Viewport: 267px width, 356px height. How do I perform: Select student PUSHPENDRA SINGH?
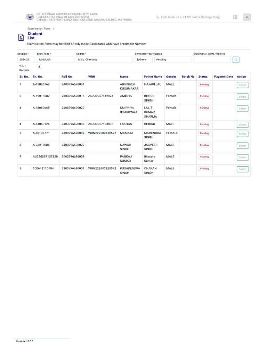[242, 169]
